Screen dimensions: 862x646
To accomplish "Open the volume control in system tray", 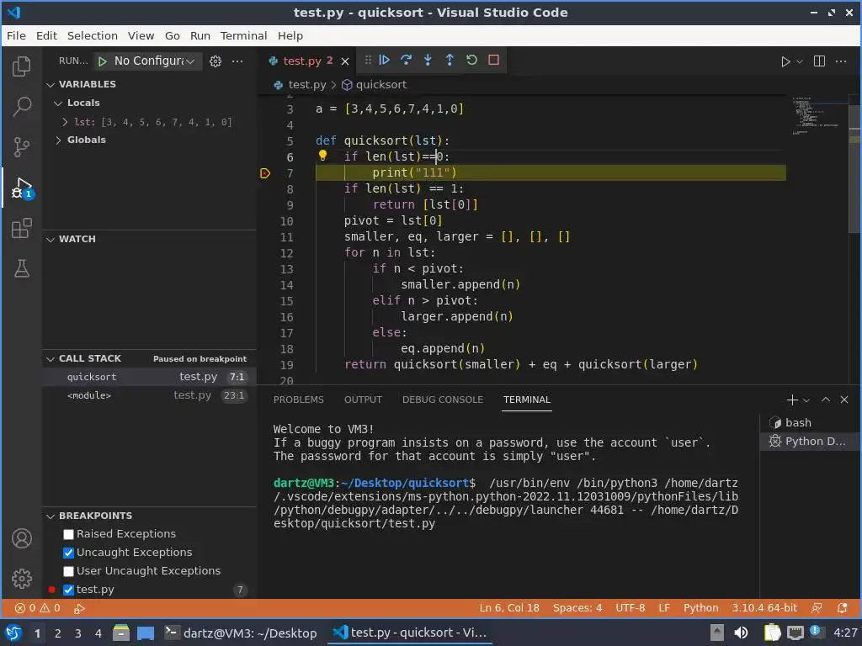I will coord(741,633).
